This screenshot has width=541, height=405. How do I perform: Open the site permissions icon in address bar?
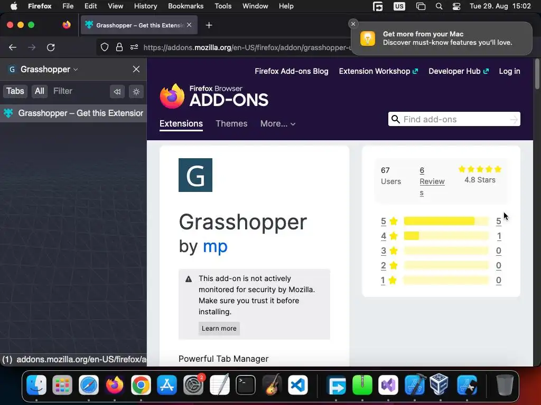tap(134, 47)
